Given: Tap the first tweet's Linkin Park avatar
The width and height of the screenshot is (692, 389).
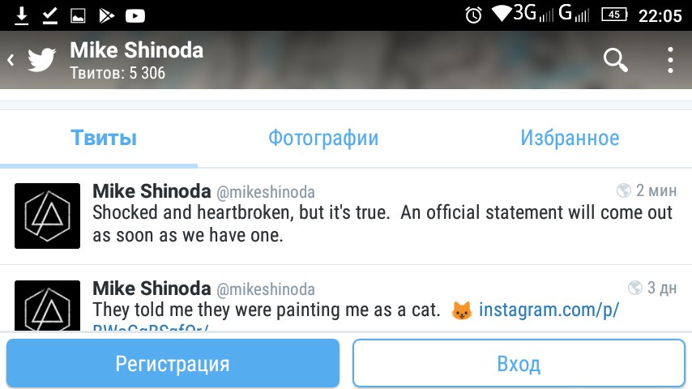Looking at the screenshot, I should point(47,216).
